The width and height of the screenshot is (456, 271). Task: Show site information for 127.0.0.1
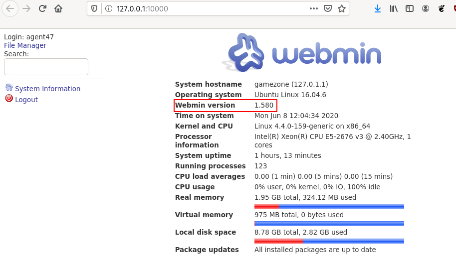108,8
